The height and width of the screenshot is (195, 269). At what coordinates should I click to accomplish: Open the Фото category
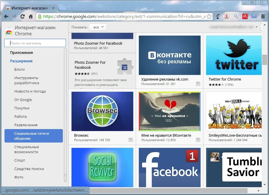19,177
